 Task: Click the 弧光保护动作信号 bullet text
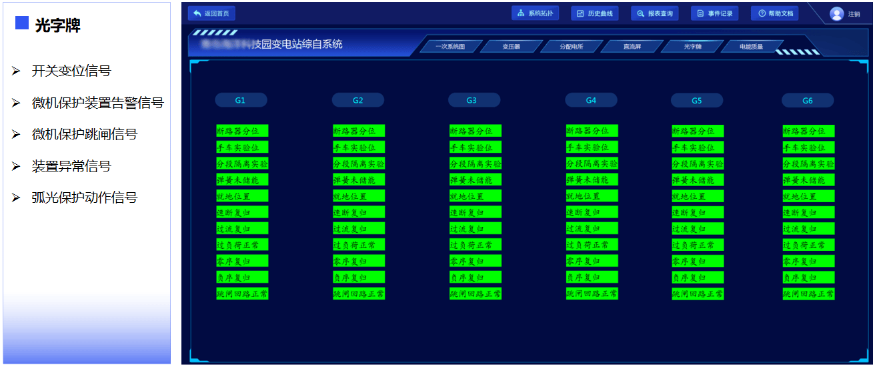85,198
